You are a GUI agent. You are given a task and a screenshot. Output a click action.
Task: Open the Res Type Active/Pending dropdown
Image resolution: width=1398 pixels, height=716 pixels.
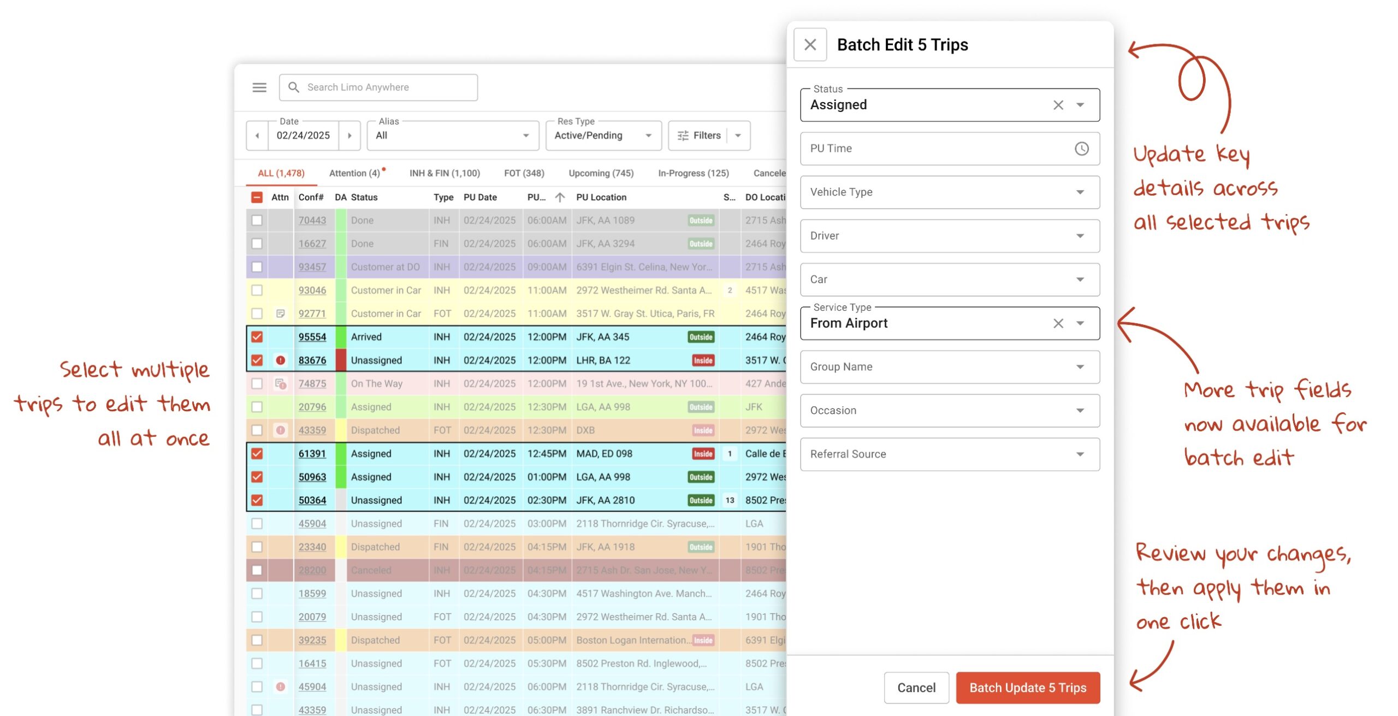(x=603, y=135)
